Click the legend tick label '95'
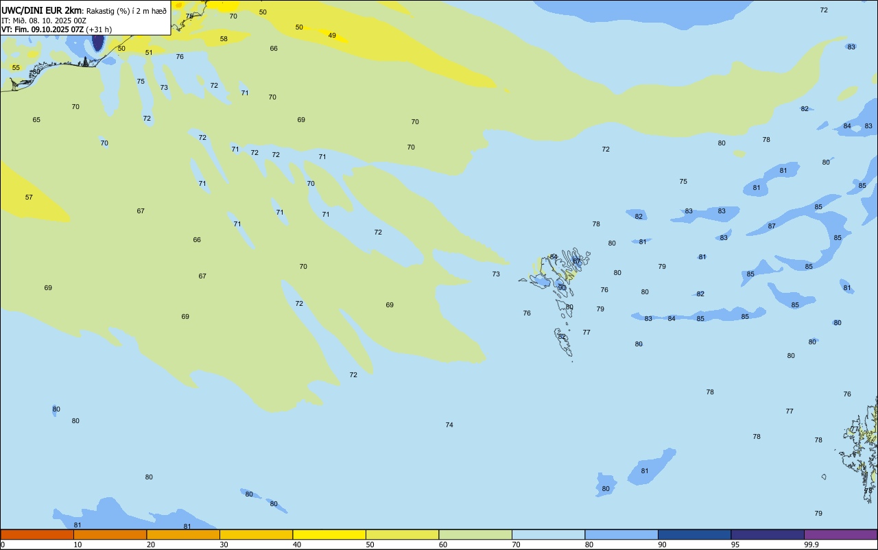Image resolution: width=878 pixels, height=550 pixels. 735,545
